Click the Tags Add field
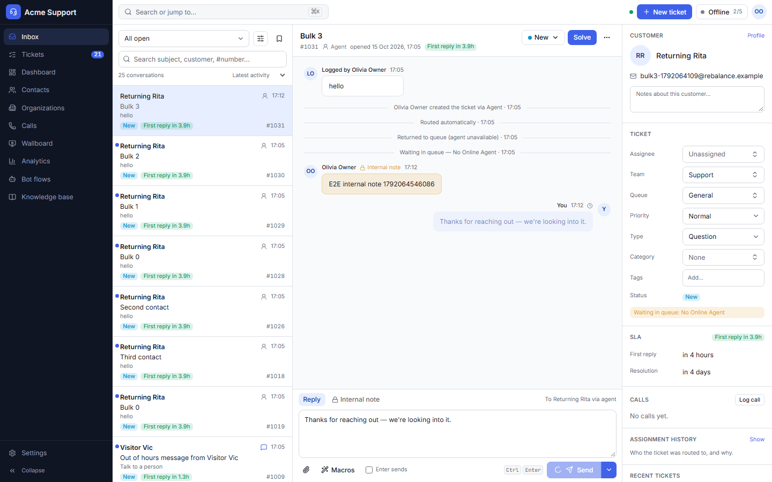The height and width of the screenshot is (482, 772). (723, 278)
